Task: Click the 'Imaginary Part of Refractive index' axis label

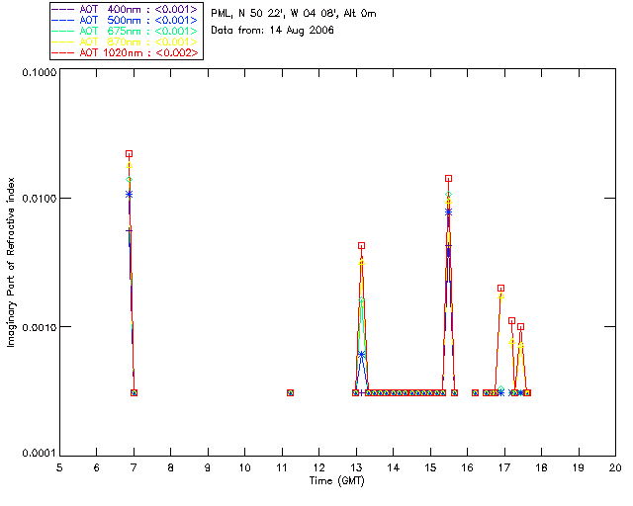Action: pos(11,262)
